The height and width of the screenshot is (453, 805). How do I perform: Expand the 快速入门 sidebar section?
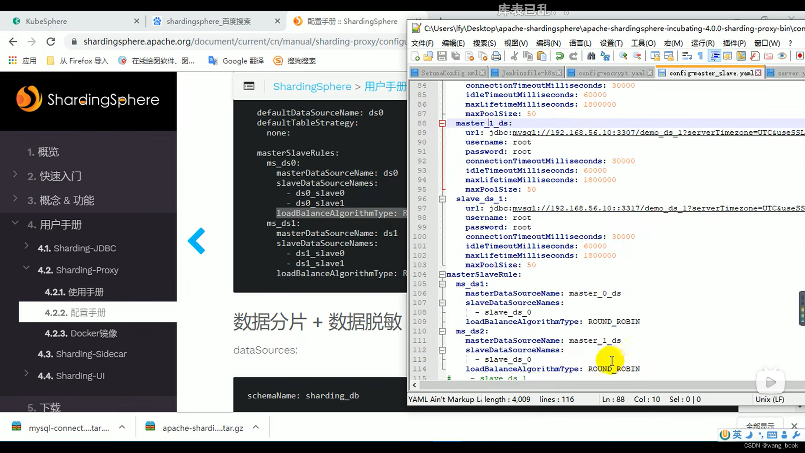coord(15,174)
